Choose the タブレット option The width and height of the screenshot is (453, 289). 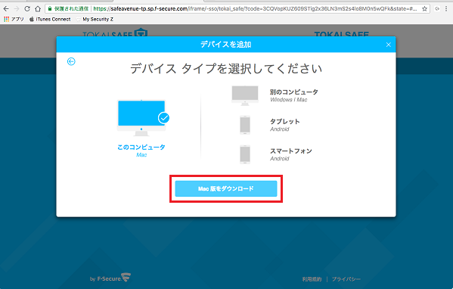(x=285, y=122)
